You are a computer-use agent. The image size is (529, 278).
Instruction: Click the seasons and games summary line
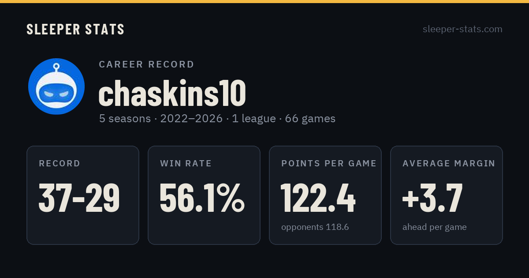[217, 119]
